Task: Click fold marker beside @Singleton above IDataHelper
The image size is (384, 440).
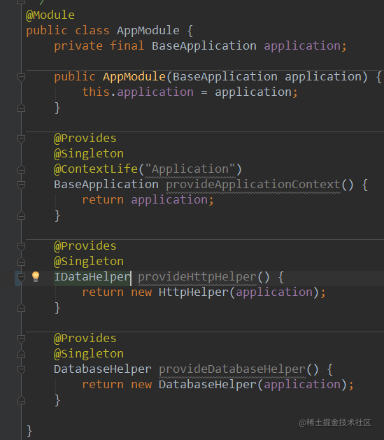Action: (21, 262)
